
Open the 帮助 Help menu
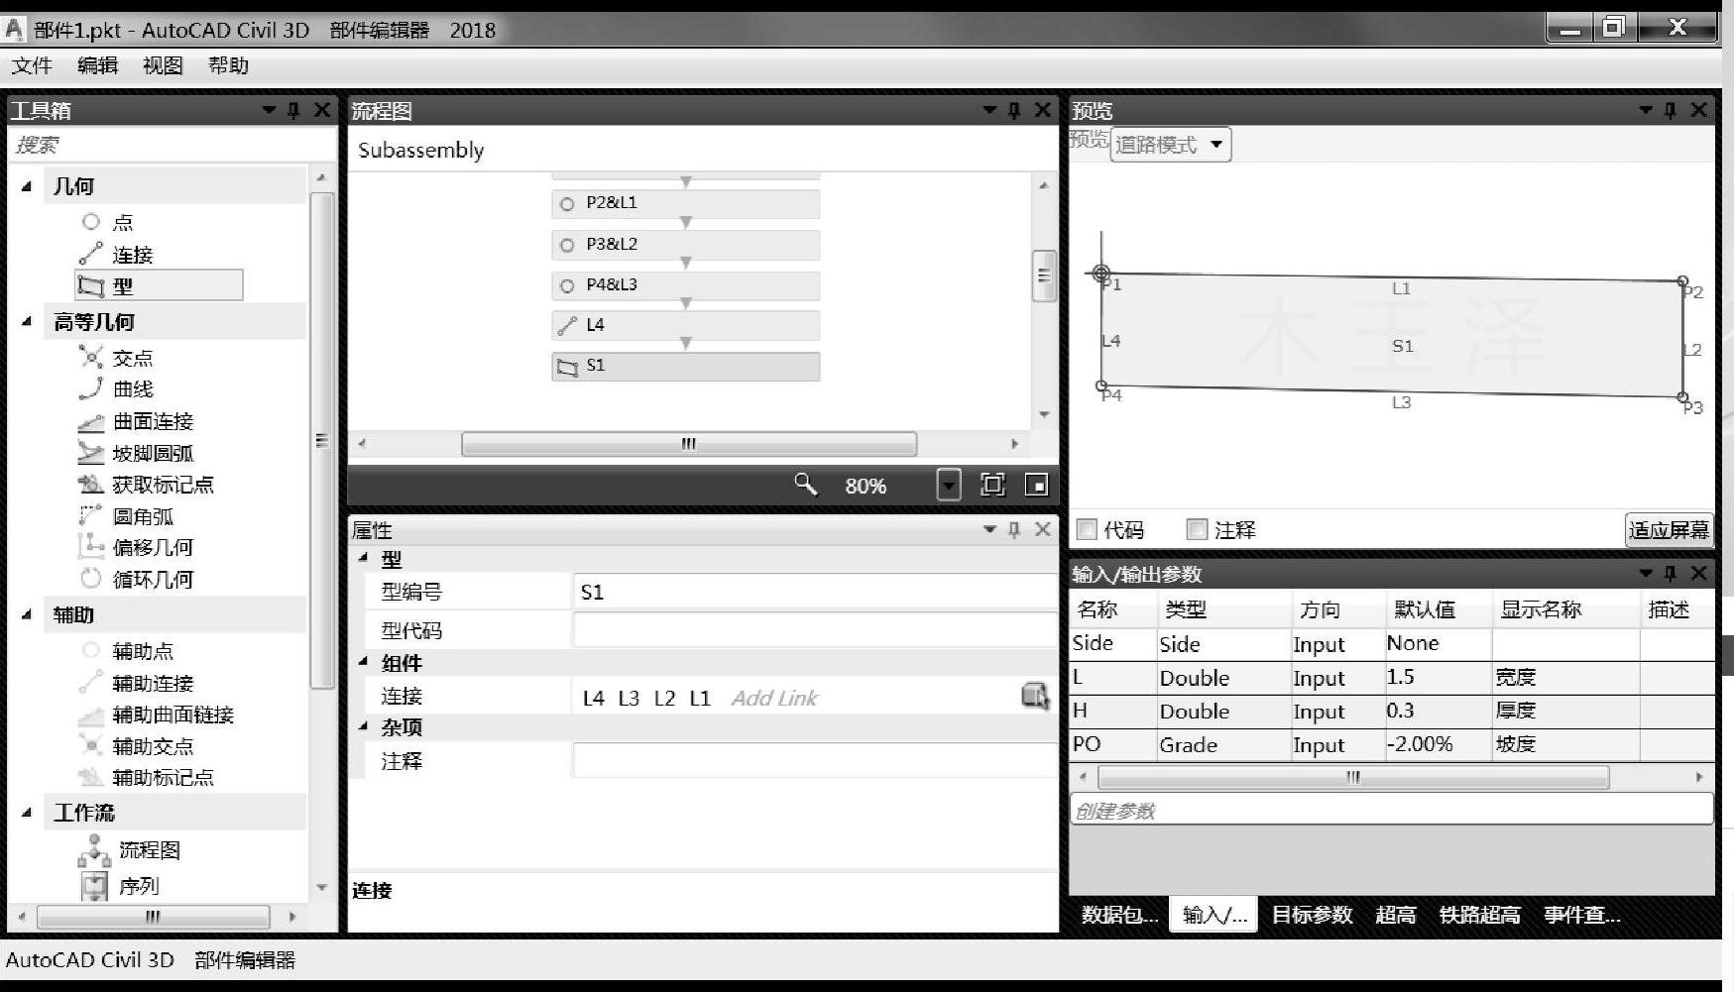228,65
